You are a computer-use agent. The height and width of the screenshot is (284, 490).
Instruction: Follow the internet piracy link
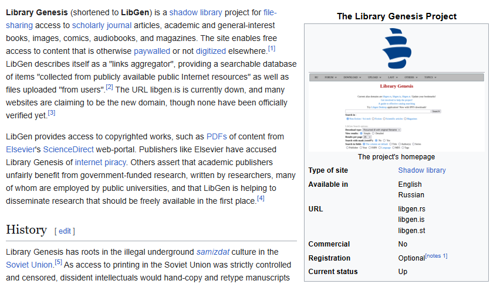tap(100, 162)
